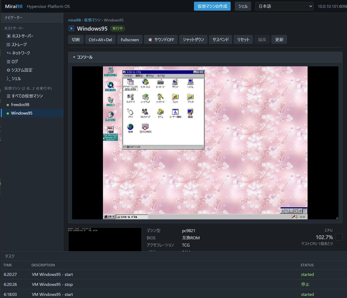The height and width of the screenshot is (298, 347).
Task: Open the マウス mouse settings icon
Action: click(130, 114)
